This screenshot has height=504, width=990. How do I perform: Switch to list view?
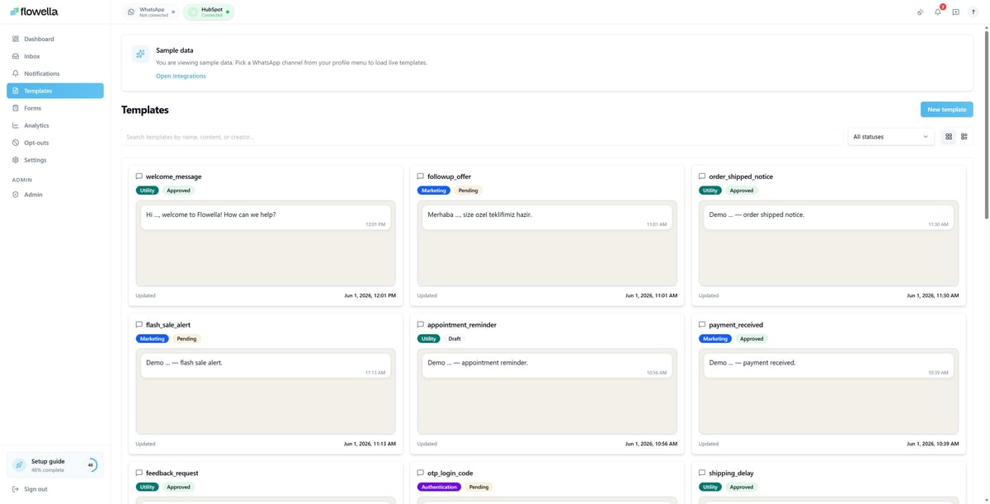pyautogui.click(x=964, y=137)
